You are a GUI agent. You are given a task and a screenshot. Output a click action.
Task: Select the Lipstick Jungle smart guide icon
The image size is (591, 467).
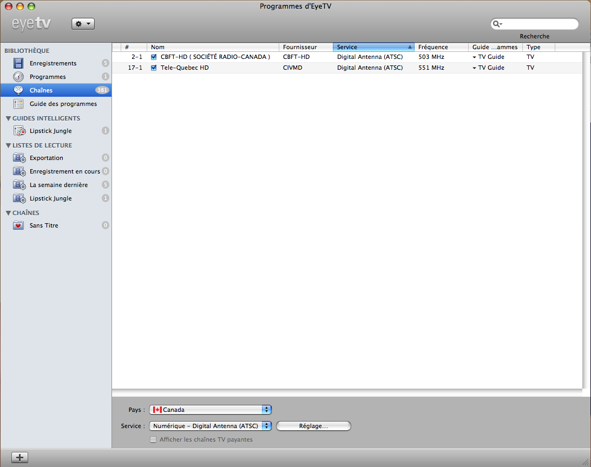tap(19, 131)
